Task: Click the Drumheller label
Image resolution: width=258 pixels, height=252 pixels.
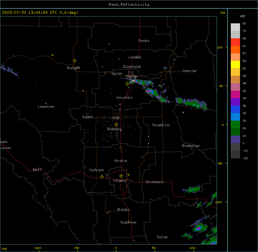Action: [191, 146]
